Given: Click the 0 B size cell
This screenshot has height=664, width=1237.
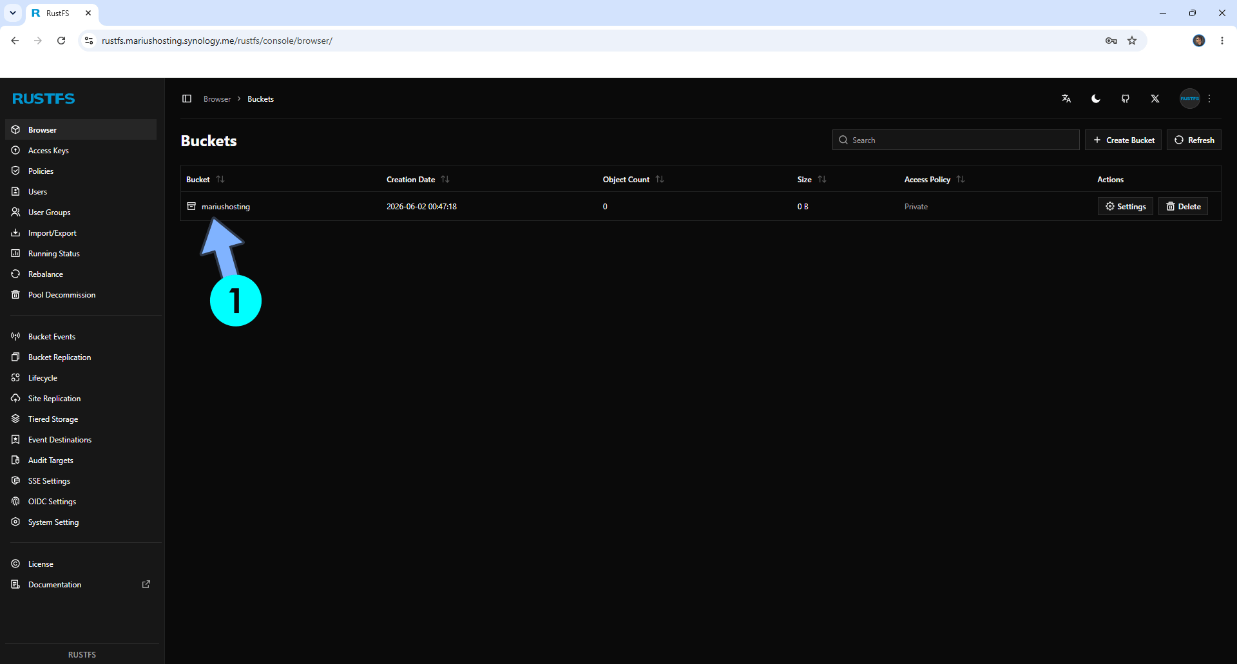Looking at the screenshot, I should tap(802, 206).
